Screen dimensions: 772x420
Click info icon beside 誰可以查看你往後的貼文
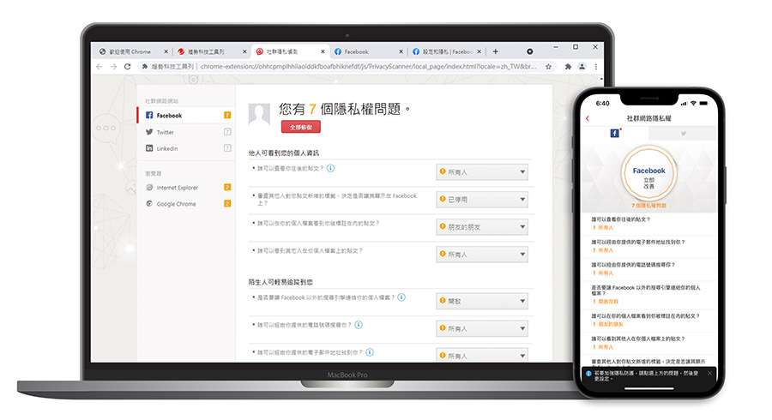coord(331,168)
